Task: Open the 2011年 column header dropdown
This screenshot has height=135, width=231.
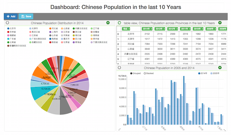Action: (185, 29)
